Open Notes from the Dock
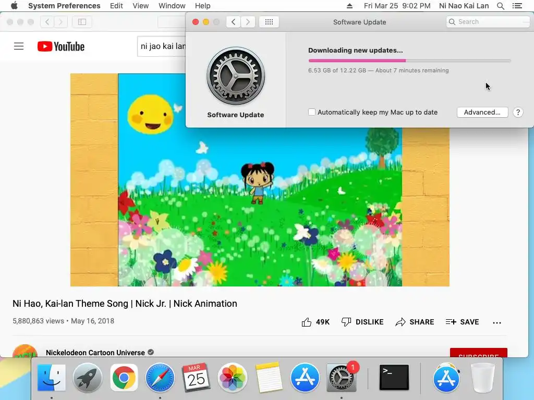The height and width of the screenshot is (400, 534). 269,378
